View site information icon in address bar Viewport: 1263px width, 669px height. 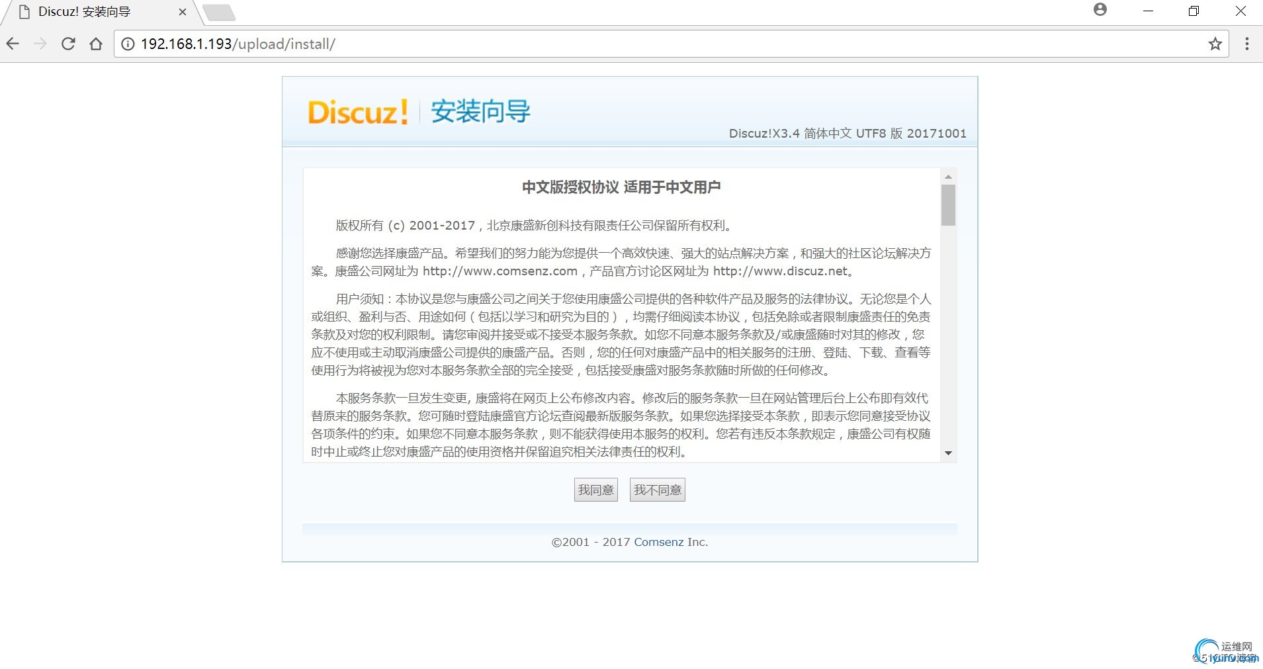[128, 44]
